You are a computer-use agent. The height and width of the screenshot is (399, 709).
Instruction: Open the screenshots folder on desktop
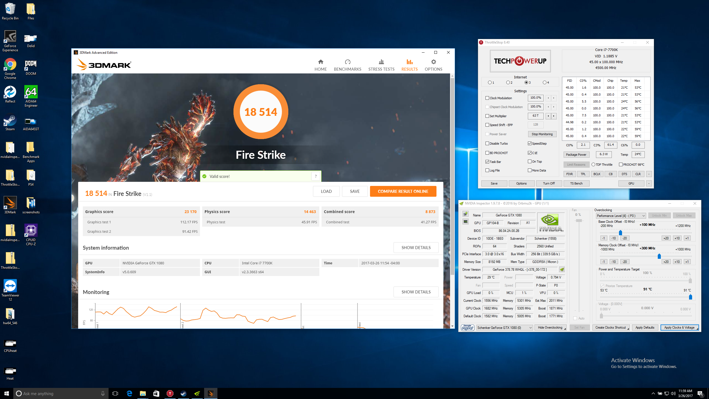point(31,205)
